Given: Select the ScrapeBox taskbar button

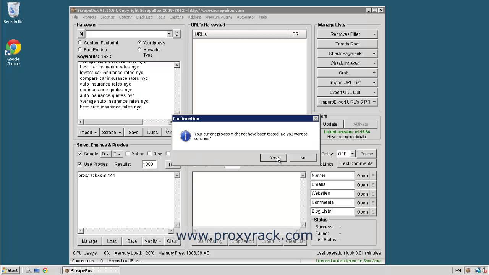Looking at the screenshot, I should coord(90,270).
